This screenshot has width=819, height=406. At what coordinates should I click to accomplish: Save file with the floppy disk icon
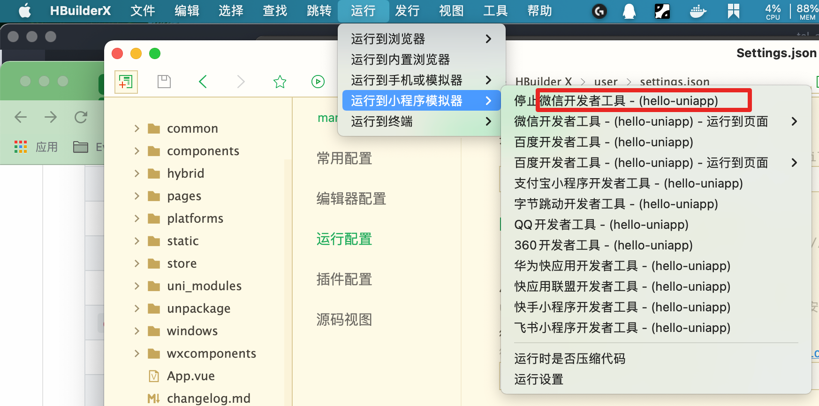coord(164,82)
